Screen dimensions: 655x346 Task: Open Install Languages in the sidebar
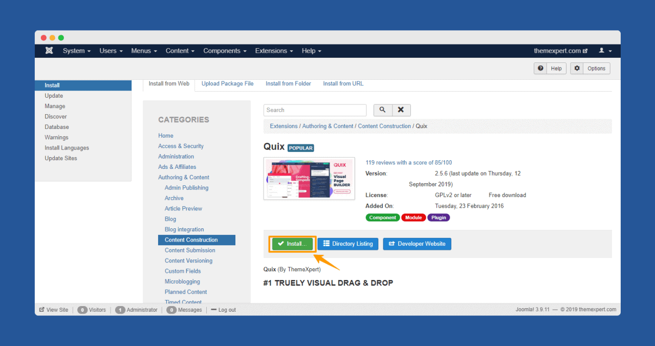(67, 148)
